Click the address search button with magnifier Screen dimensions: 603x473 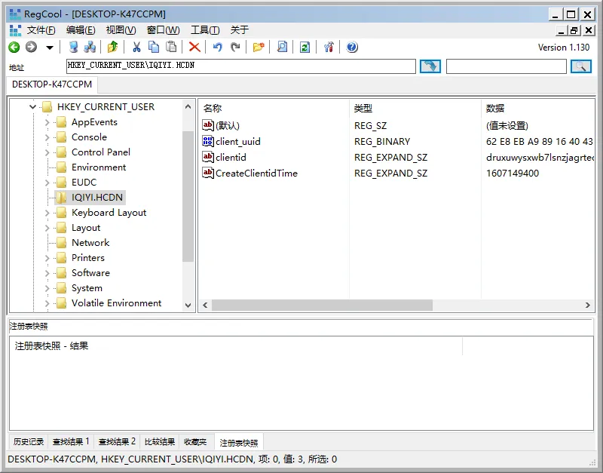581,66
